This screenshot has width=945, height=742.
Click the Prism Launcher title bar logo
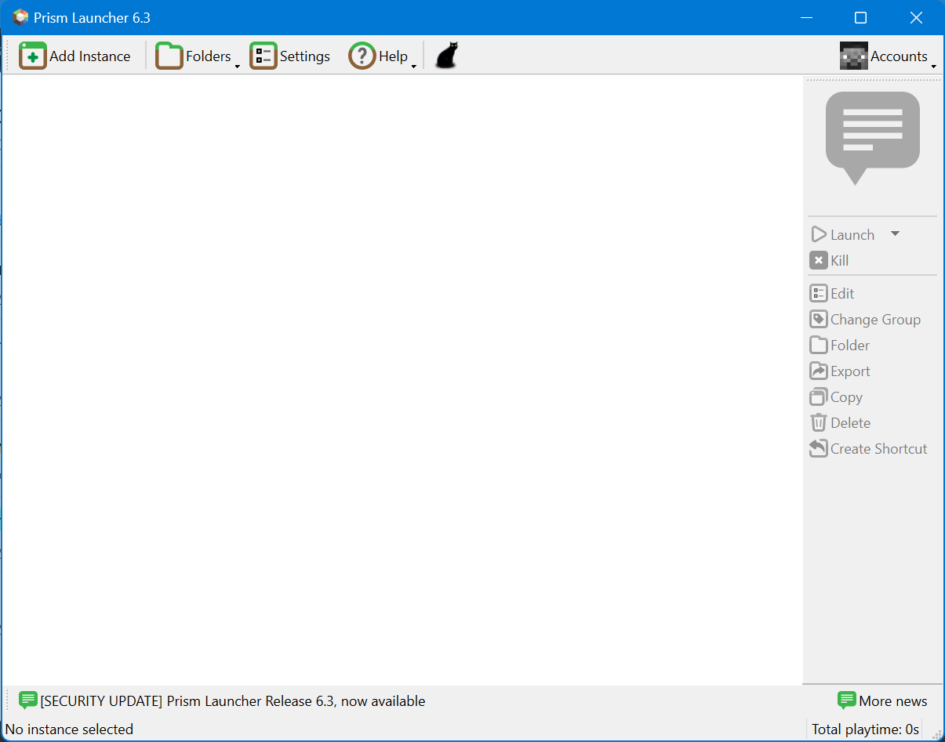[x=20, y=17]
